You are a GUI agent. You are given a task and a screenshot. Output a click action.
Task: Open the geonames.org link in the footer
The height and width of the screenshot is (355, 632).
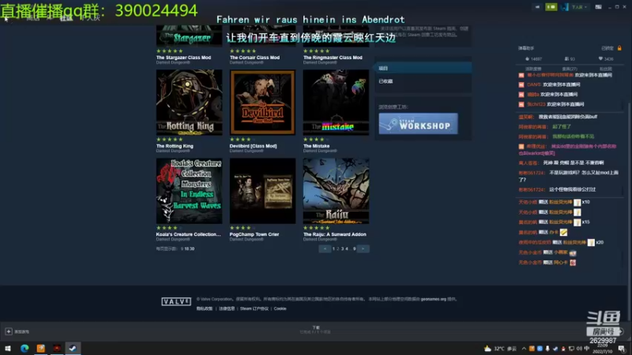tap(433, 299)
